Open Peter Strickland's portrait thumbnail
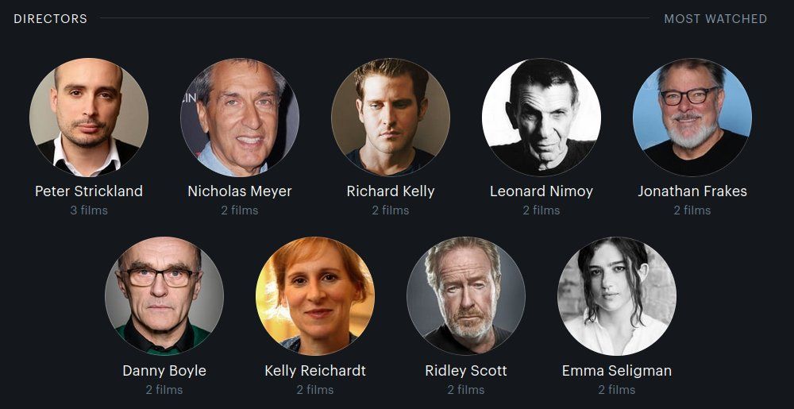Screen dimensions: 794x409 89,118
